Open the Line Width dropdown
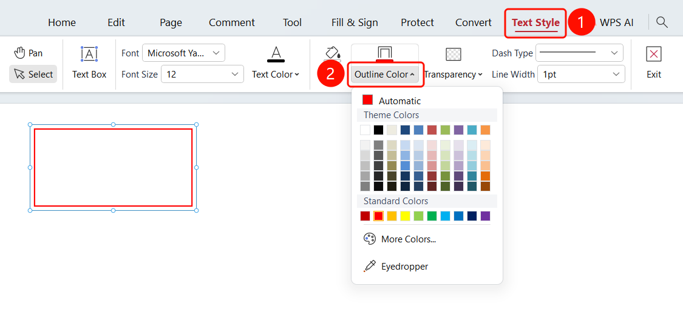Viewport: 683px width, 309px height. point(581,75)
